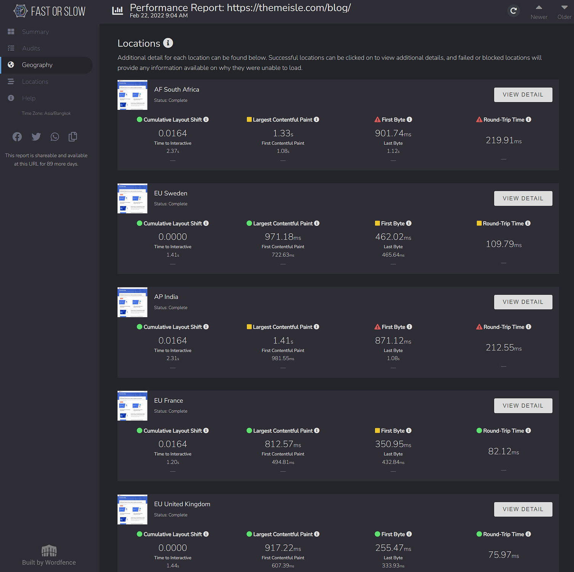This screenshot has height=572, width=574.
Task: Click the Built by Wordfence link
Action: pos(49,556)
